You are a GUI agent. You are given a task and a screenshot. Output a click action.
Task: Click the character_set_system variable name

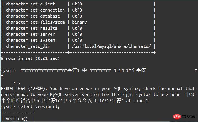point(30,40)
